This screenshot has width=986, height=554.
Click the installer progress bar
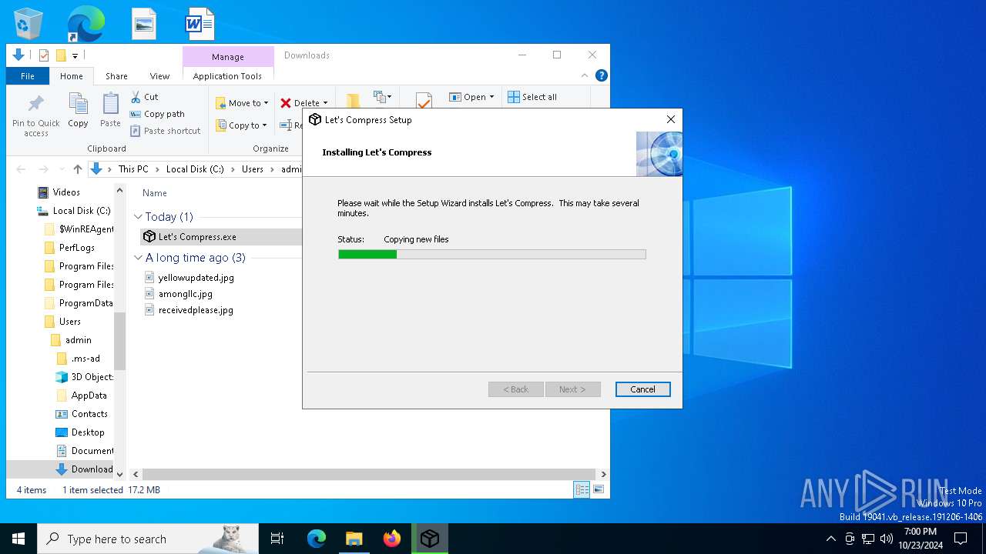pos(491,254)
